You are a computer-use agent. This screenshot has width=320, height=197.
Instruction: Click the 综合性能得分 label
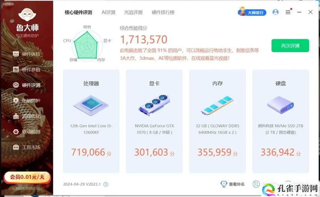tap(134, 28)
